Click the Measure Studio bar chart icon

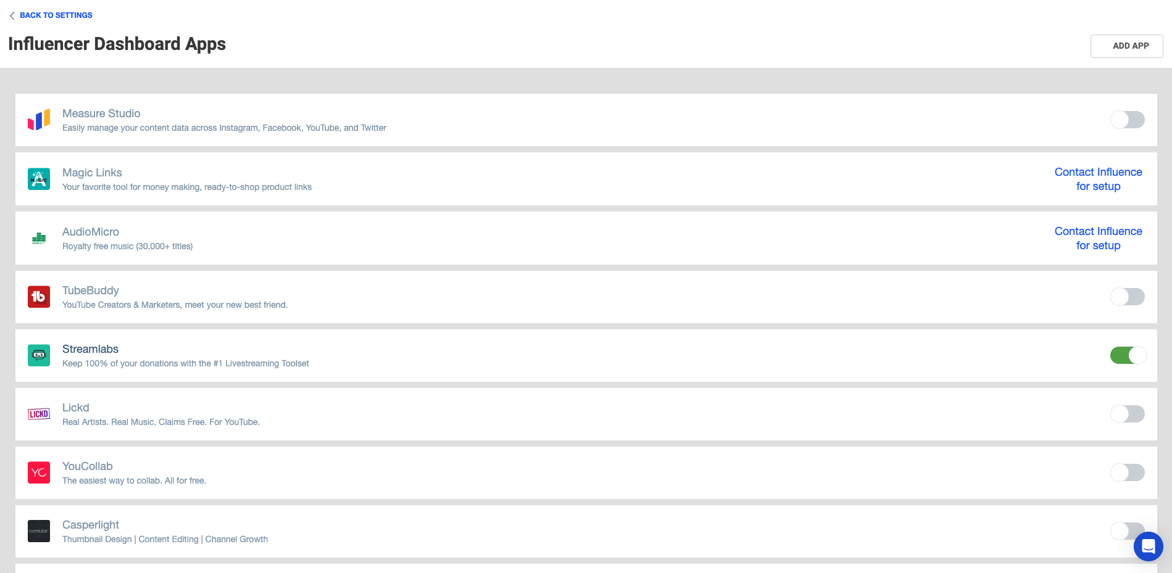click(39, 120)
